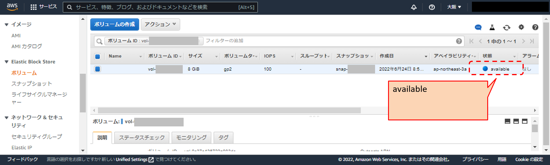Click the feedback chat bubble icon

click(x=478, y=27)
